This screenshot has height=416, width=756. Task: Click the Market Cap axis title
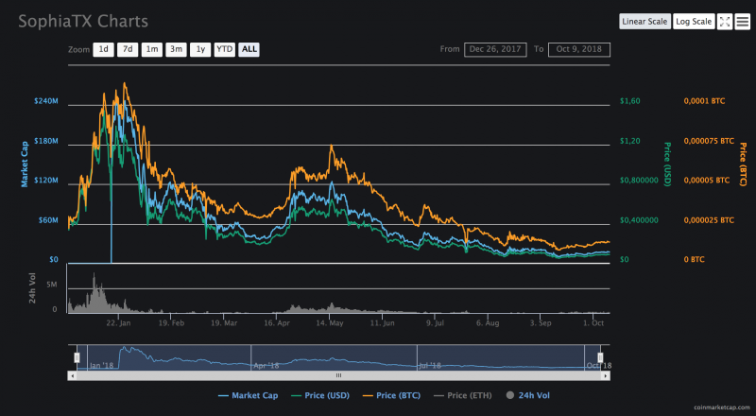pos(25,165)
